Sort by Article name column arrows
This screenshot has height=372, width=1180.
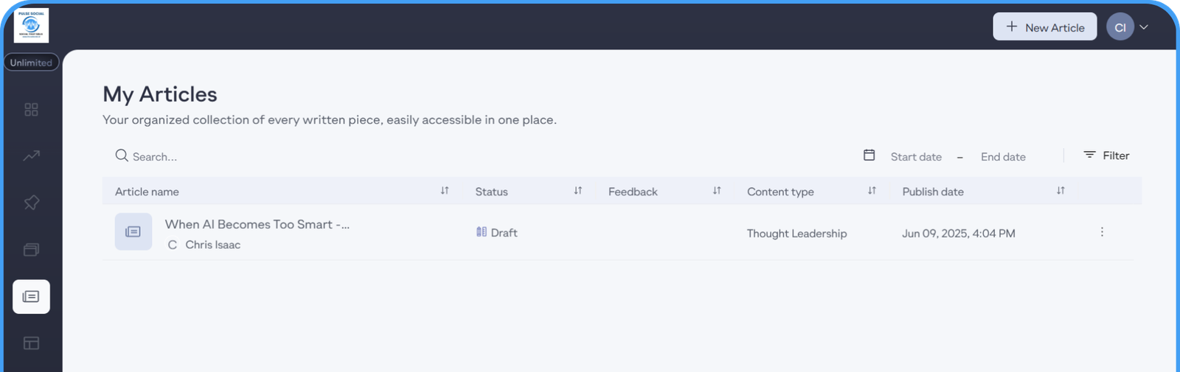point(445,191)
